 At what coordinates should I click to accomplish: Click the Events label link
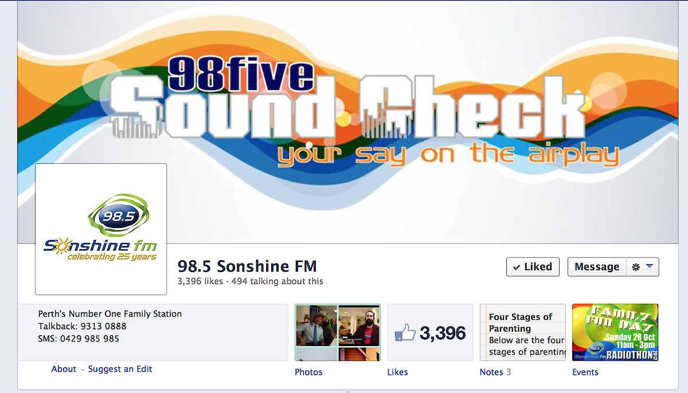(x=585, y=372)
